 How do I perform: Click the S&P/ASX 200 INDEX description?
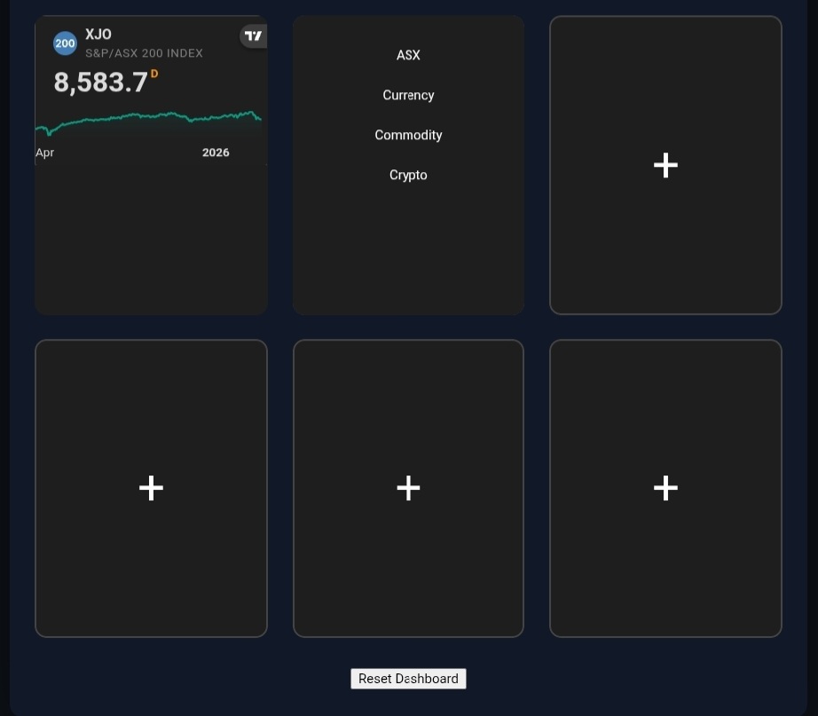click(144, 53)
